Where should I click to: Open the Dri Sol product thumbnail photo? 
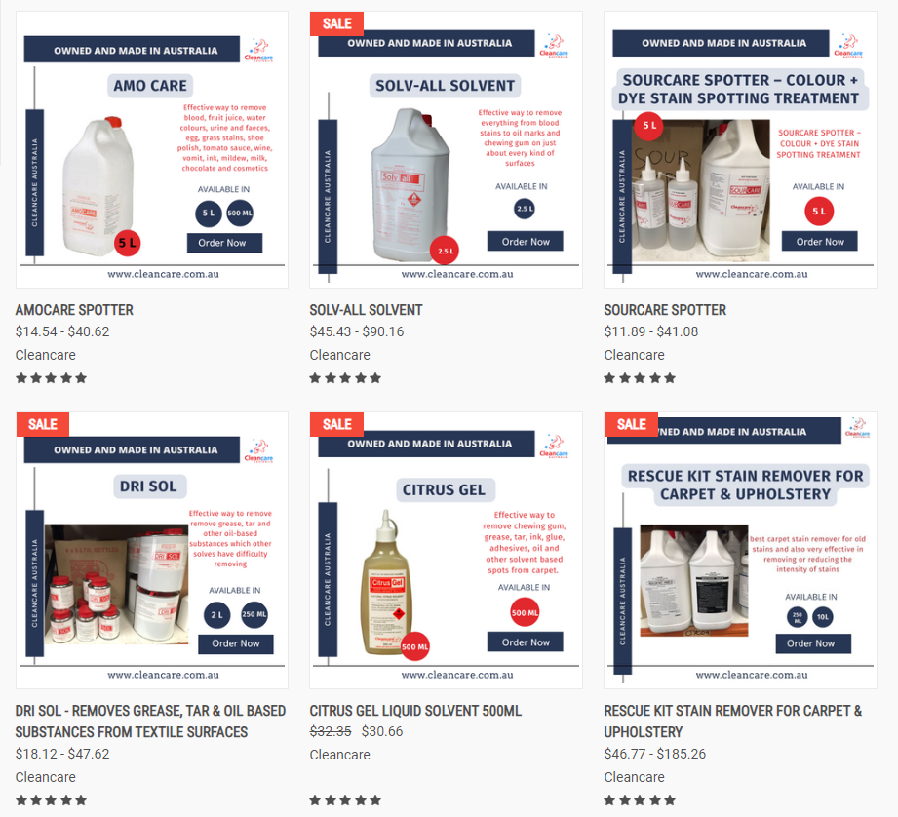click(x=116, y=584)
